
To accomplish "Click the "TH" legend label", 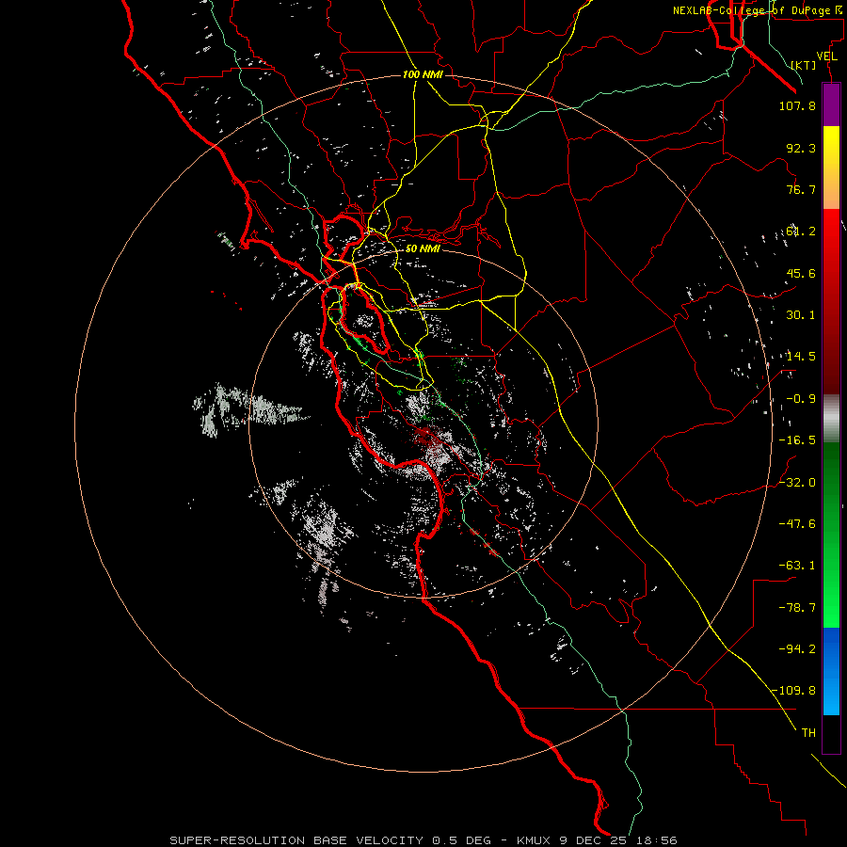I will [x=808, y=733].
